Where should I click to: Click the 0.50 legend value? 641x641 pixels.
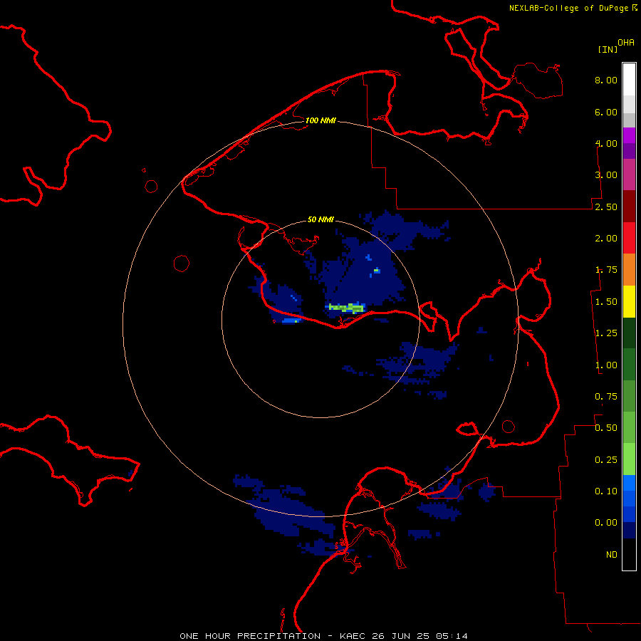coord(606,428)
